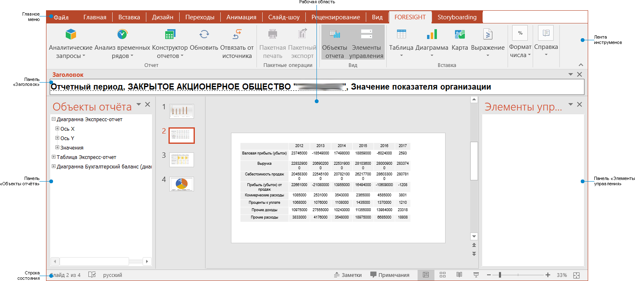This screenshot has width=635, height=281.
Task: Open the Рецензирование tab
Action: (336, 17)
